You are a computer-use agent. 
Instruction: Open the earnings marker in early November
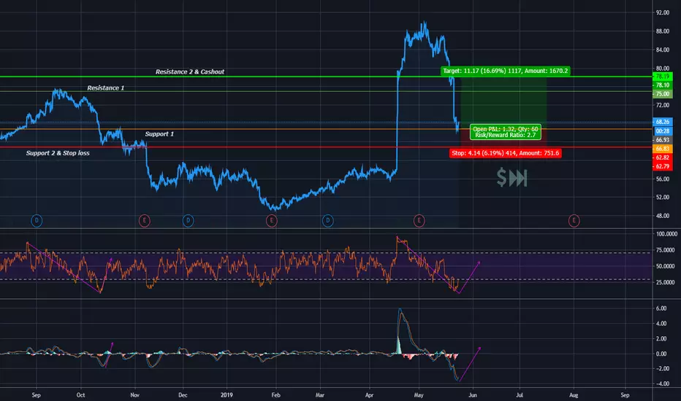coord(144,221)
